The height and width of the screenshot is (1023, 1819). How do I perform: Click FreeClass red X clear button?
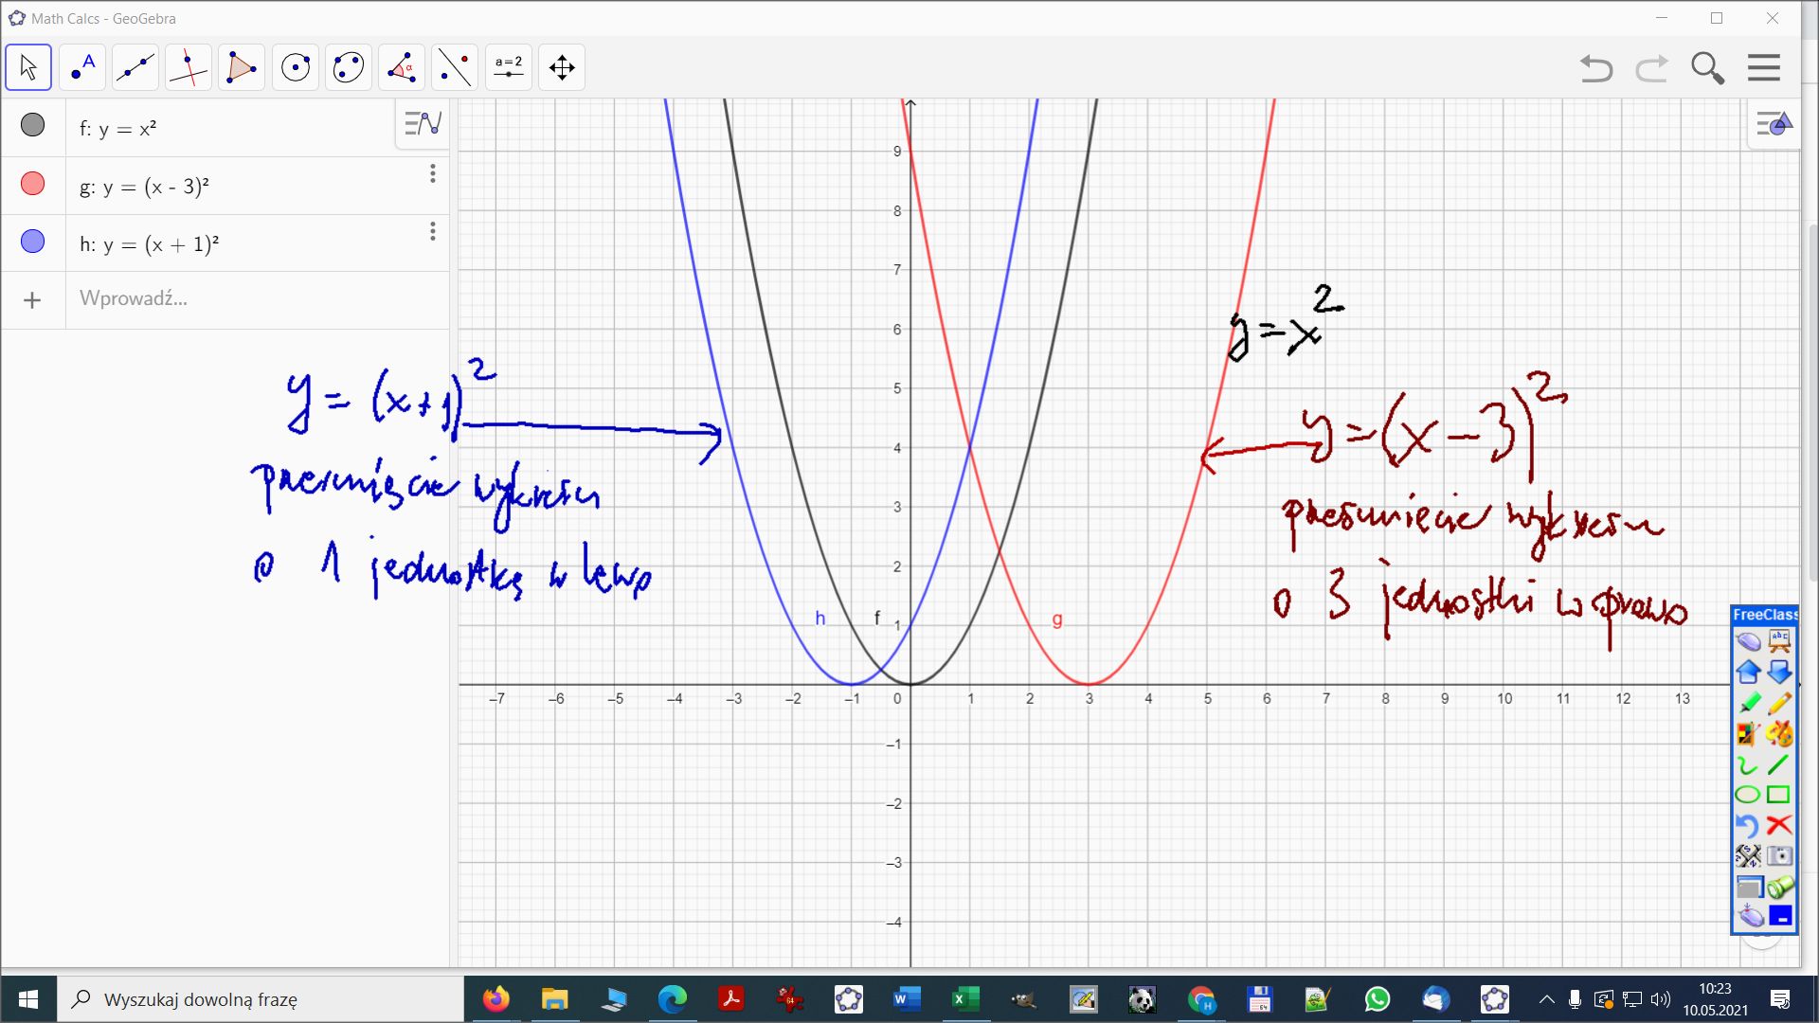(x=1780, y=825)
